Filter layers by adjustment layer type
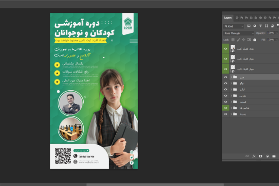 tap(254, 26)
